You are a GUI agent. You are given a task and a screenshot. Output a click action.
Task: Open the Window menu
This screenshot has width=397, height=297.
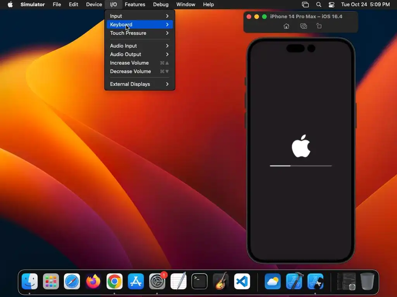(x=186, y=5)
